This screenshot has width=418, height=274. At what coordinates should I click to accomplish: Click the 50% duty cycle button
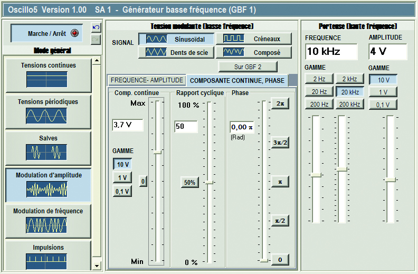(190, 183)
